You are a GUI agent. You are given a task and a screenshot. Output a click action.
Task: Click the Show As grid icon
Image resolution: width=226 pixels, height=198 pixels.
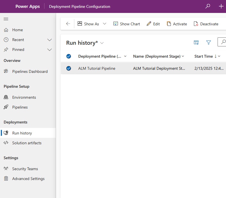coord(80,23)
